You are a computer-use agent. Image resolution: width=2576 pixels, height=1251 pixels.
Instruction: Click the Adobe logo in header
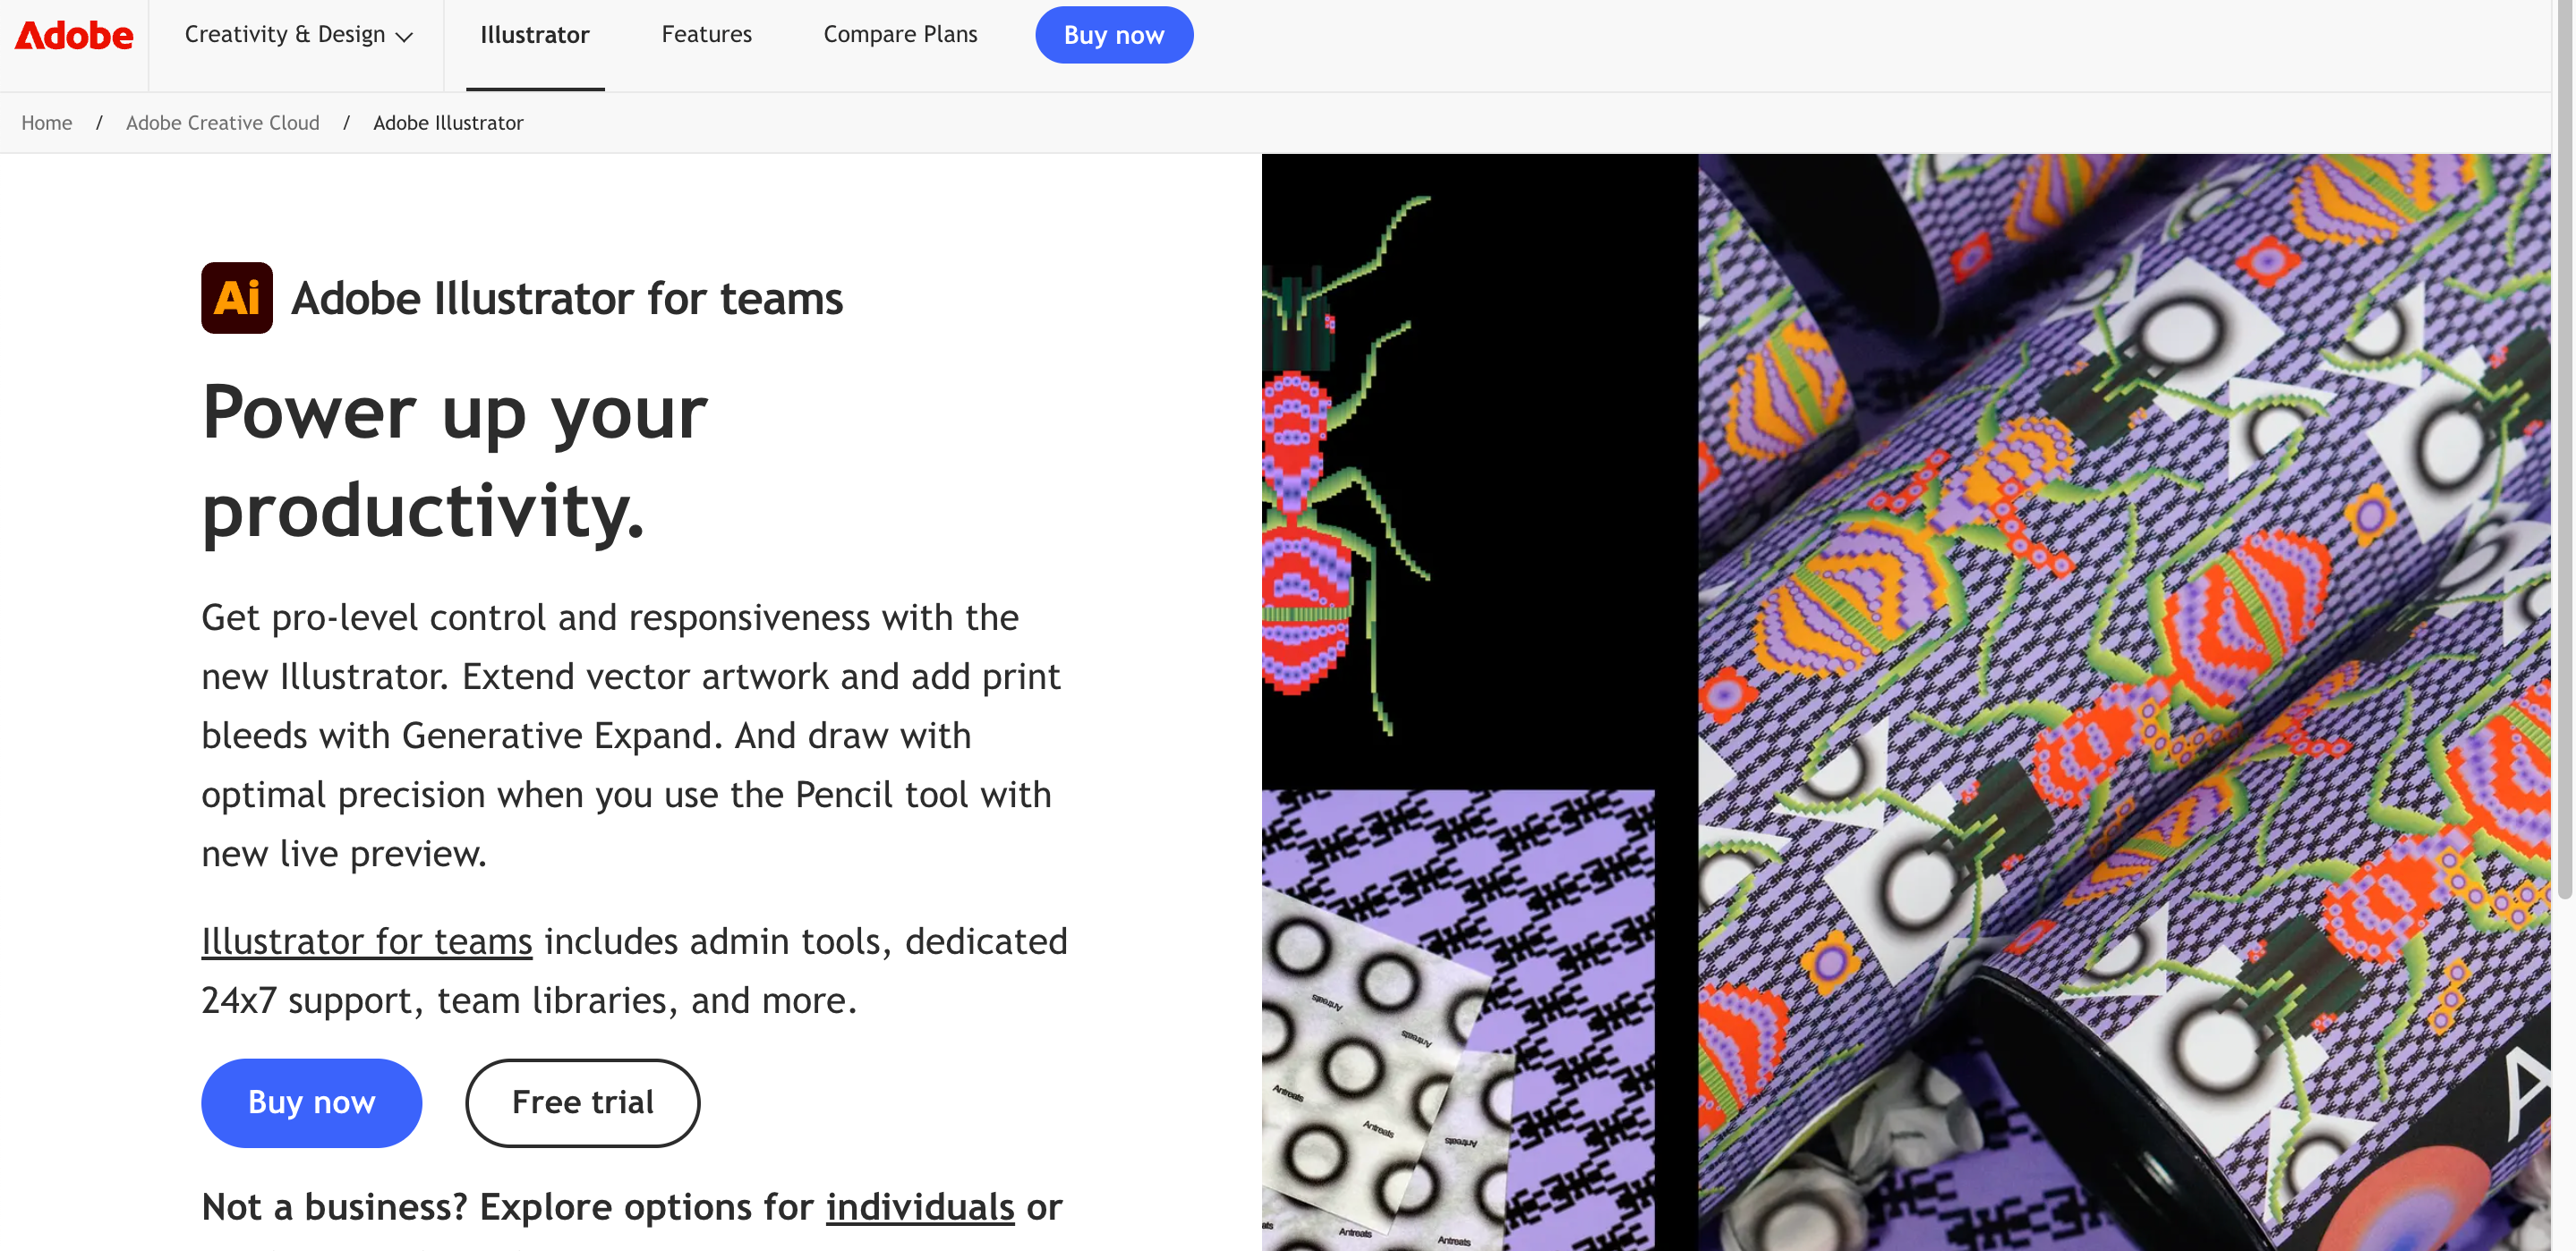click(x=73, y=36)
